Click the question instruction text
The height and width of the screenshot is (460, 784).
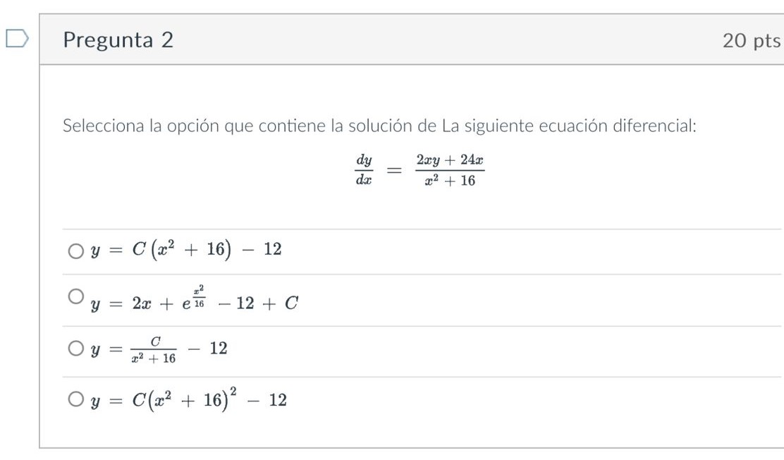coord(379,126)
